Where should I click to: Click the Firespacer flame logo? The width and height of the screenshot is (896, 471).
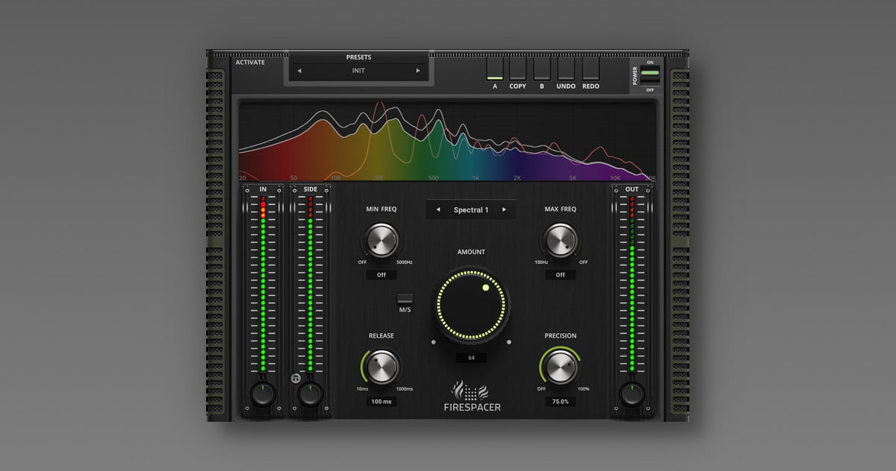470,390
